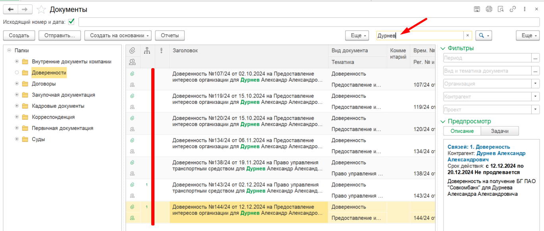
Task: Switch to the Задачи tab
Action: point(500,131)
